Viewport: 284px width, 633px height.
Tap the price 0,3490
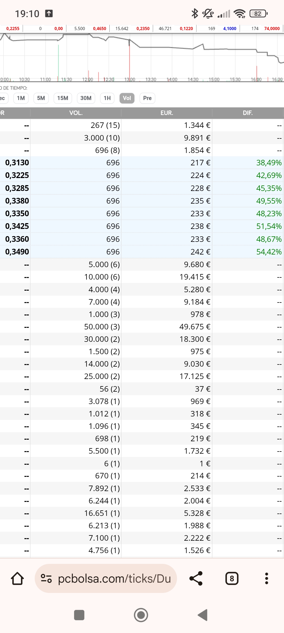17,252
